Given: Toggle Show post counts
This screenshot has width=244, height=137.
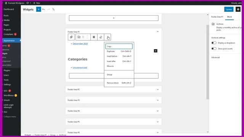Looking at the screenshot, I should tap(214, 49).
